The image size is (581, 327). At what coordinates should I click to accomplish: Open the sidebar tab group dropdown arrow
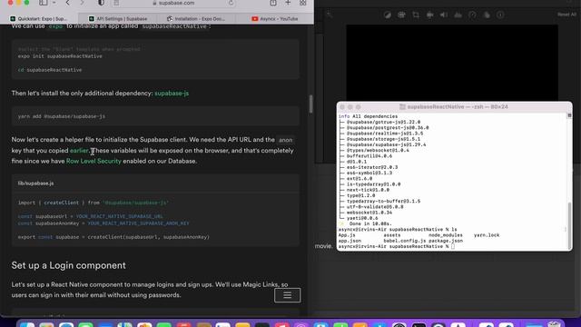54,3
